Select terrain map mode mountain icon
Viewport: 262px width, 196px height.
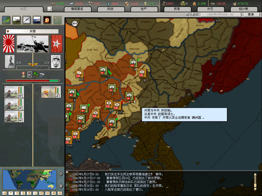5,193
